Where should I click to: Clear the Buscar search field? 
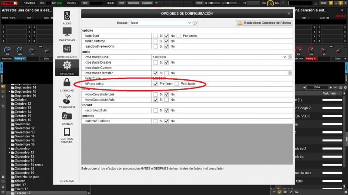click(194, 23)
